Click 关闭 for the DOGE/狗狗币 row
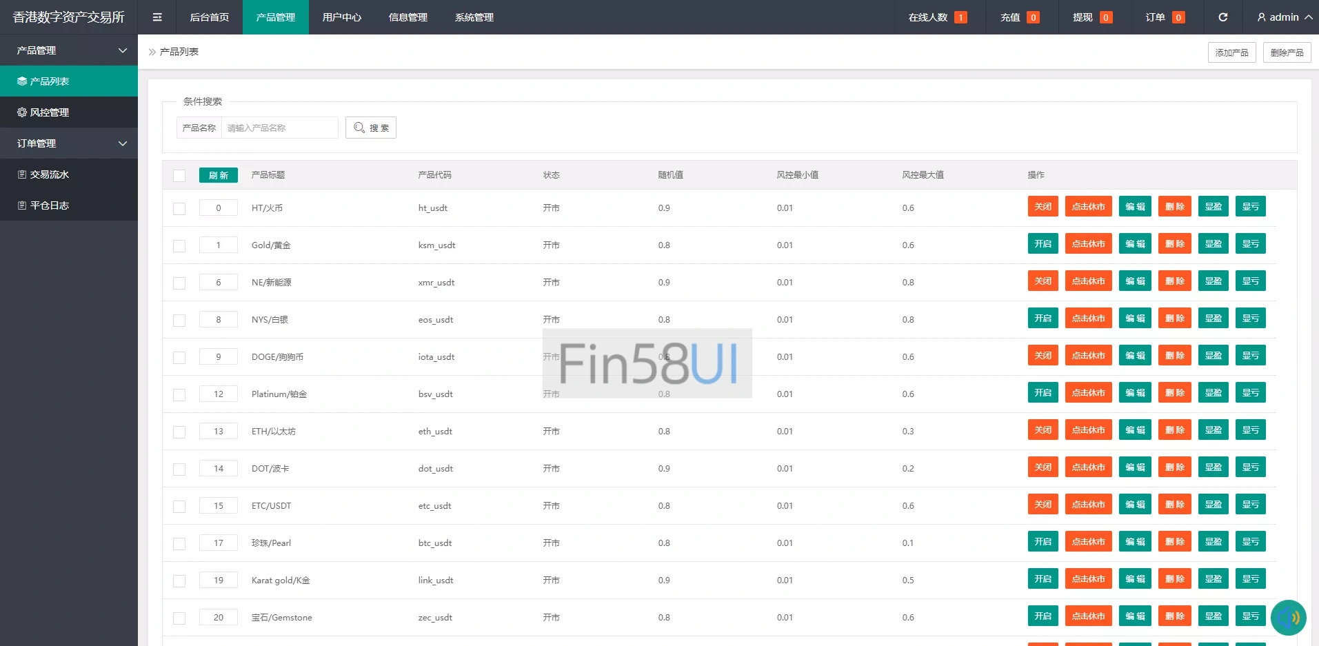 pyautogui.click(x=1043, y=356)
